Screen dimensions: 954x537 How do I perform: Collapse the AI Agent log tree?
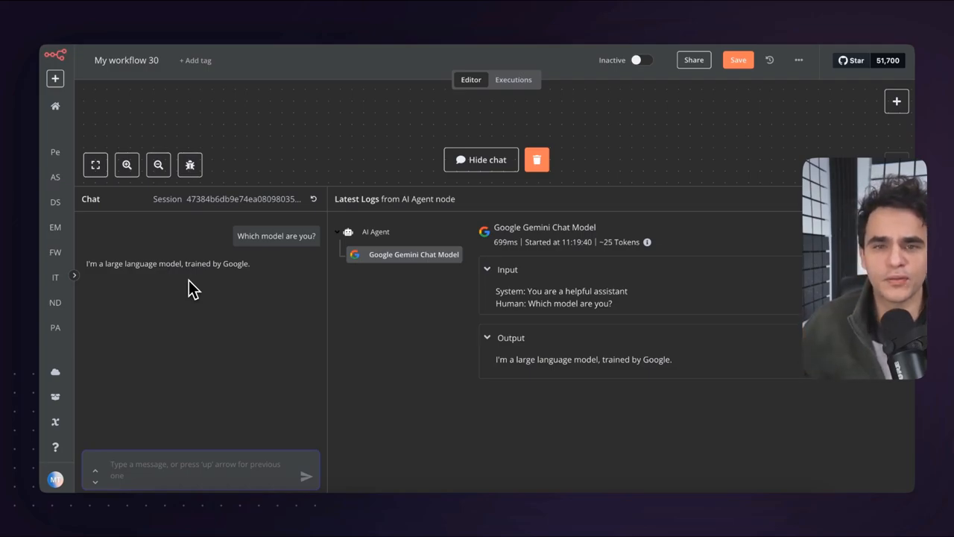337,232
